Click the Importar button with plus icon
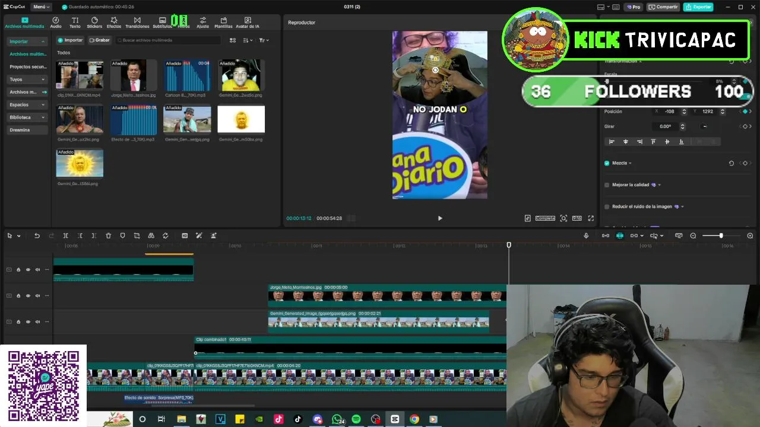Screen dimensions: 760x427 point(70,40)
